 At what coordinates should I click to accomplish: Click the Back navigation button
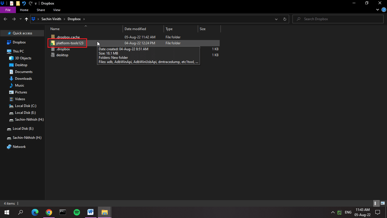click(5, 19)
